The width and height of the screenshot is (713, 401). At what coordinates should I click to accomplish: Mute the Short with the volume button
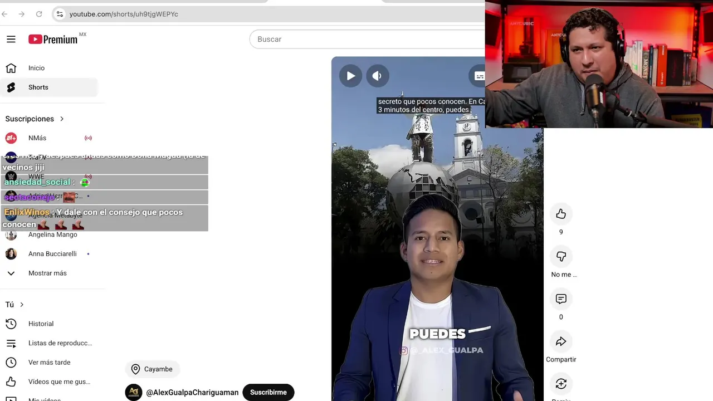pyautogui.click(x=377, y=76)
